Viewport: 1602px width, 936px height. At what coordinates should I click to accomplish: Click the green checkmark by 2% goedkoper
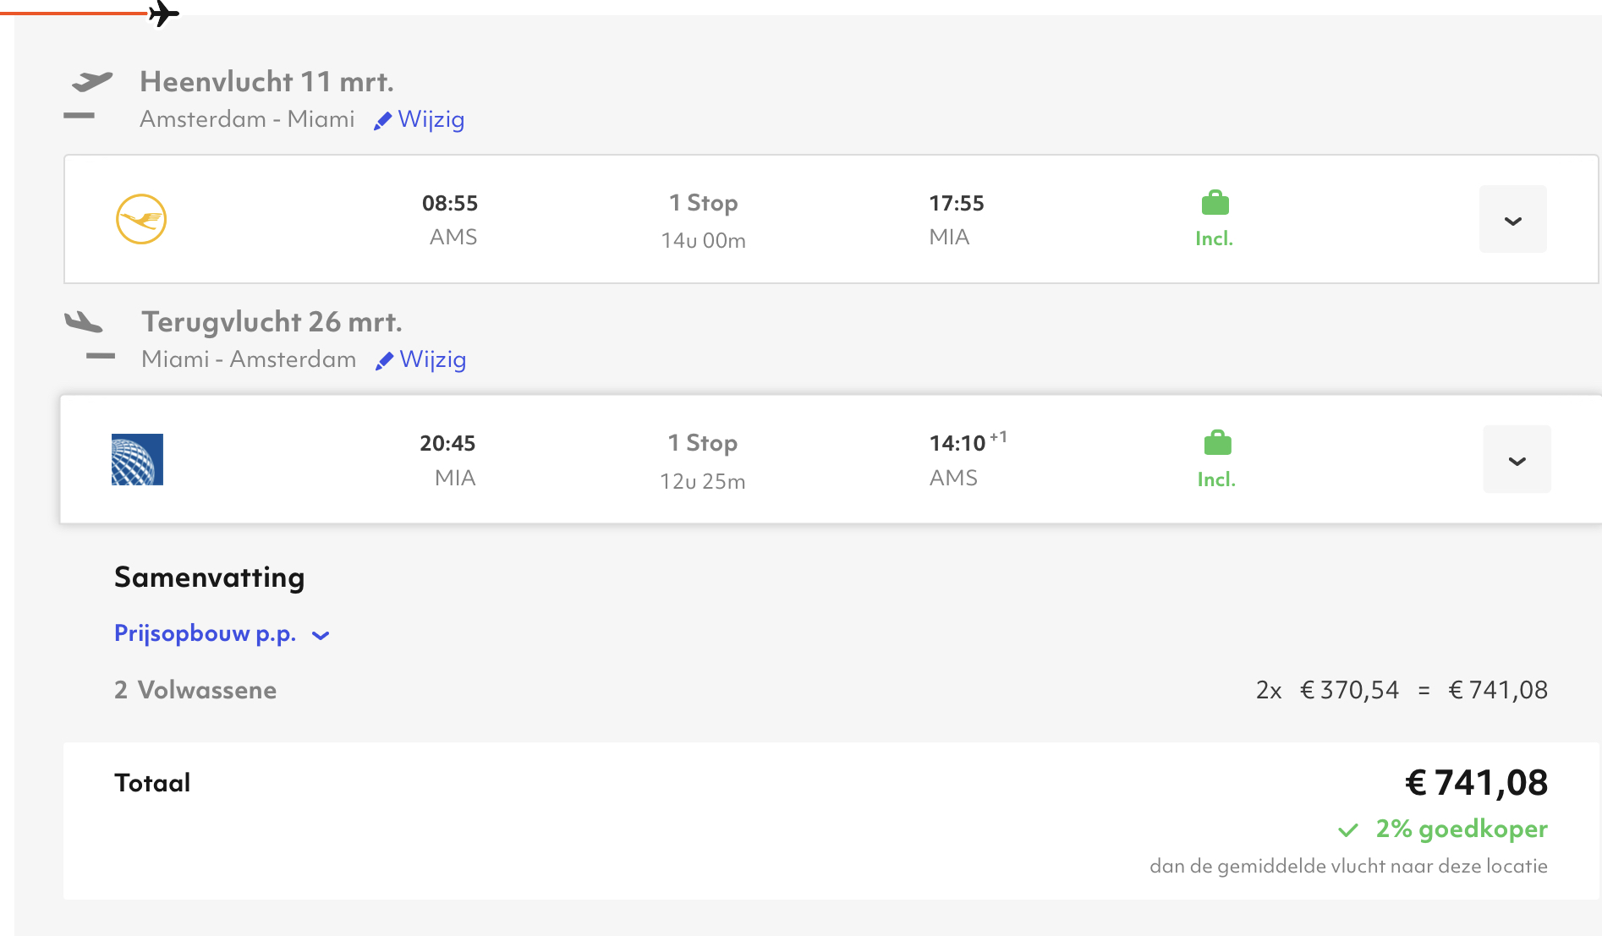(x=1348, y=830)
